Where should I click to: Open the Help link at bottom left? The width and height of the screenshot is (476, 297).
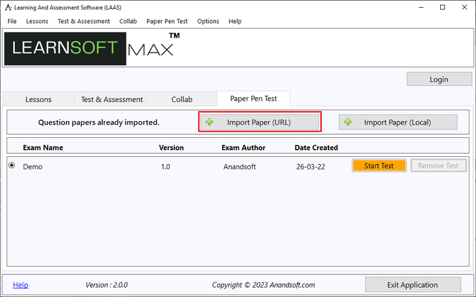coord(20,285)
